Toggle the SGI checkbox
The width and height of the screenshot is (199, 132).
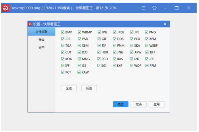99,65
